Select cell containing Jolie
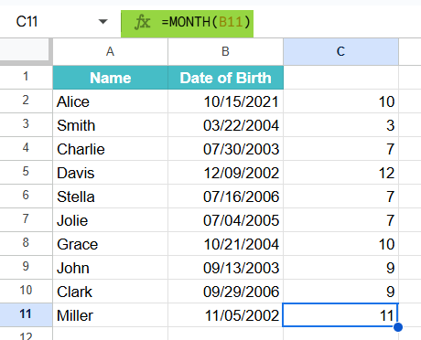Viewport: 421px width, 340px height. click(x=110, y=220)
